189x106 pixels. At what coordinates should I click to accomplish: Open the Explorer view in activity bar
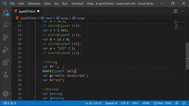click(6, 13)
